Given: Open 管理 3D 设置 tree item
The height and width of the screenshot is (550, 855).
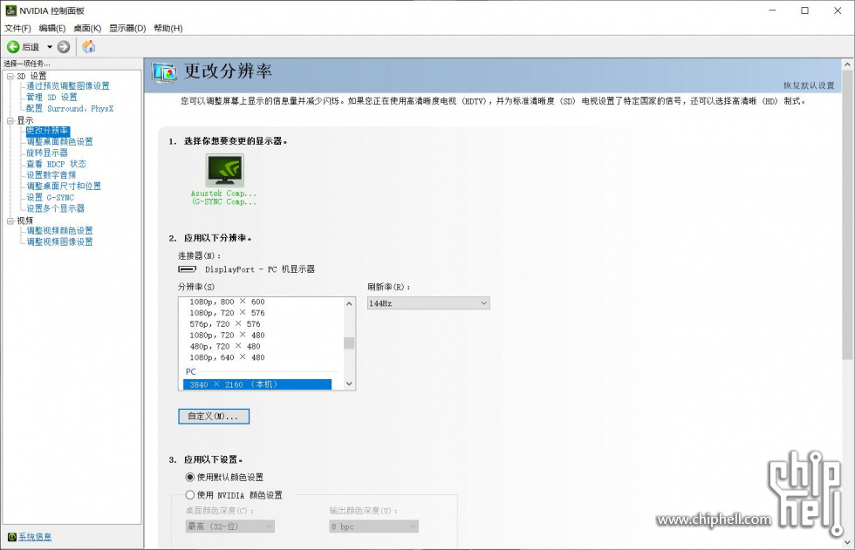Looking at the screenshot, I should click(51, 97).
